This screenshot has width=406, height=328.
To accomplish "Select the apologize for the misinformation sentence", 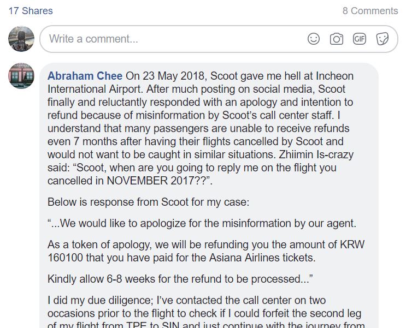I will (202, 223).
